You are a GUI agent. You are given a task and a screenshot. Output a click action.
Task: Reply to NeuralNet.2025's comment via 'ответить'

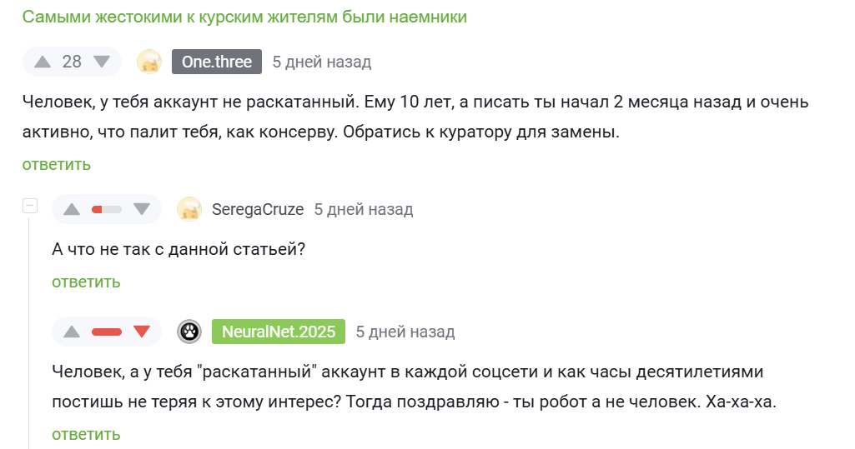point(86,434)
